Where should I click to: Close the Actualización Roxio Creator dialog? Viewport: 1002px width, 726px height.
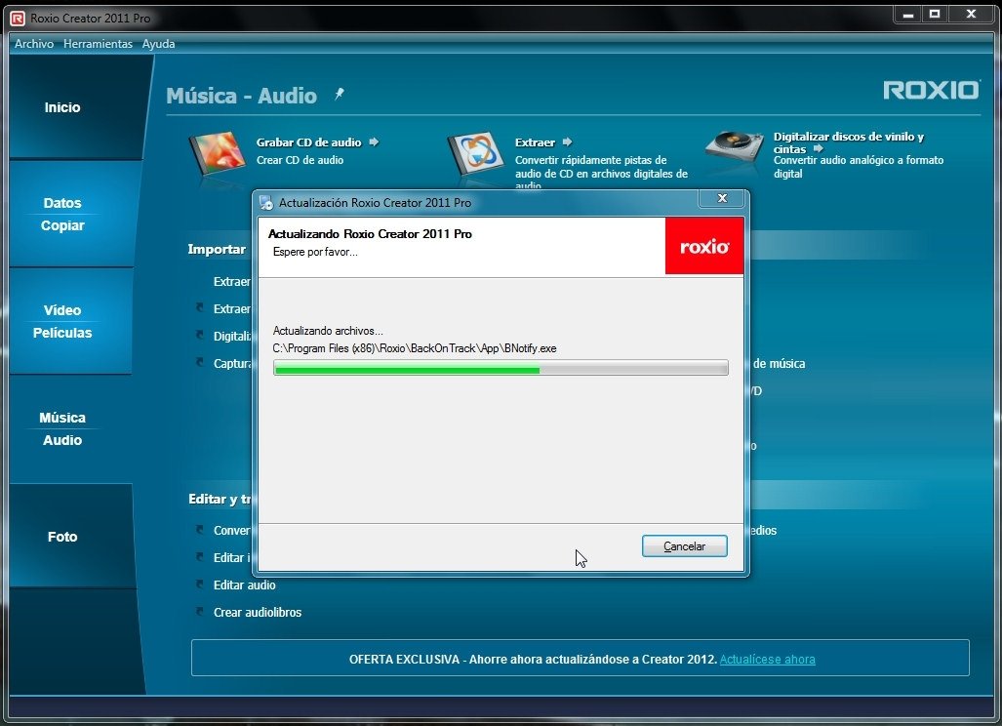point(722,198)
